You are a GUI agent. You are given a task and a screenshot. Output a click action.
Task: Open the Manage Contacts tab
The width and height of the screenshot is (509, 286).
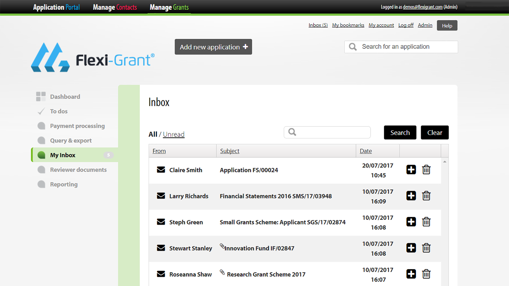point(115,7)
